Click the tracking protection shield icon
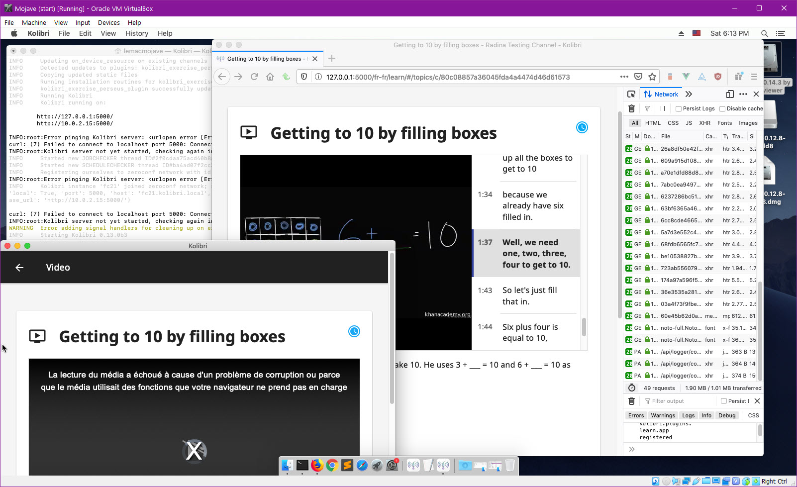The height and width of the screenshot is (487, 797). point(304,77)
